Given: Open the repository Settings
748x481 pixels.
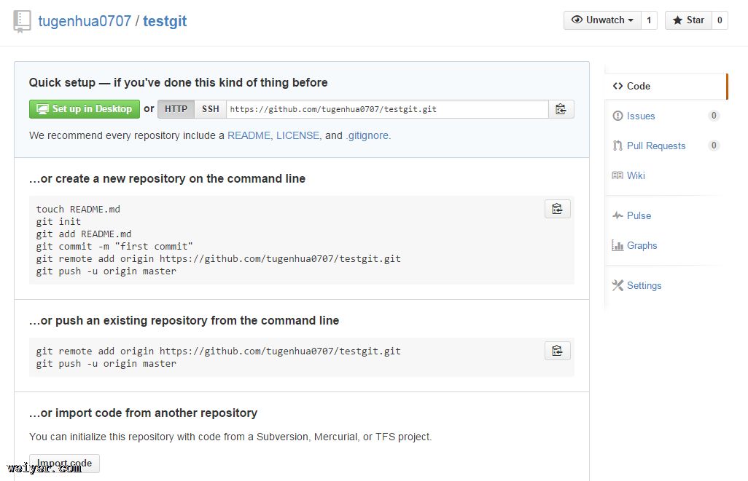Looking at the screenshot, I should click(x=644, y=285).
